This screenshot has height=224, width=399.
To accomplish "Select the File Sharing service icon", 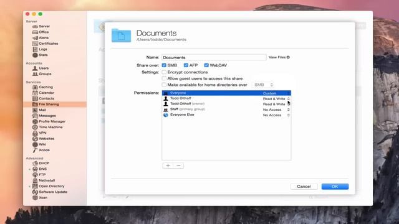I will coord(35,104).
